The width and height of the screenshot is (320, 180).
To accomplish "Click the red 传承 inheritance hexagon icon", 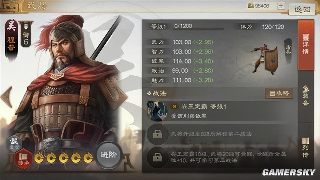I will coord(24,159).
